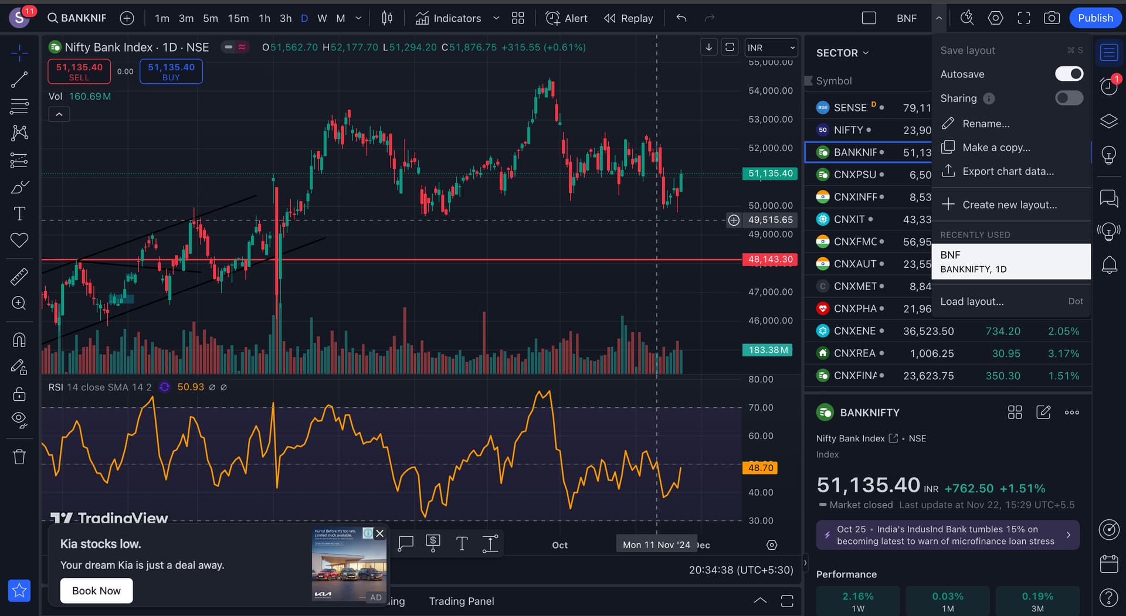This screenshot has height=616, width=1126.
Task: Open the candlestick chart type selector
Action: 387,18
